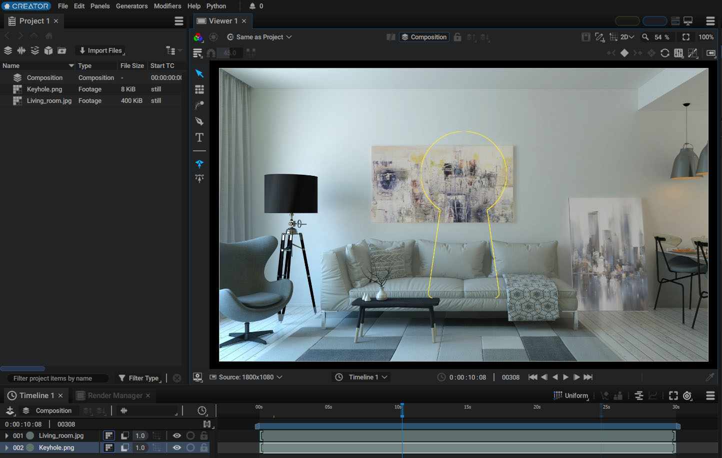Open the 2D view mode dropdown
The image size is (722, 458).
tap(627, 37)
